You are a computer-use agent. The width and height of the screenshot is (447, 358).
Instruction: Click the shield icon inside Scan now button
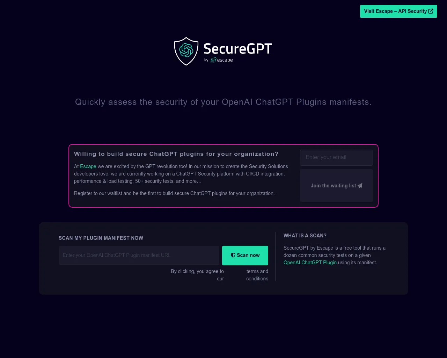pos(233,255)
